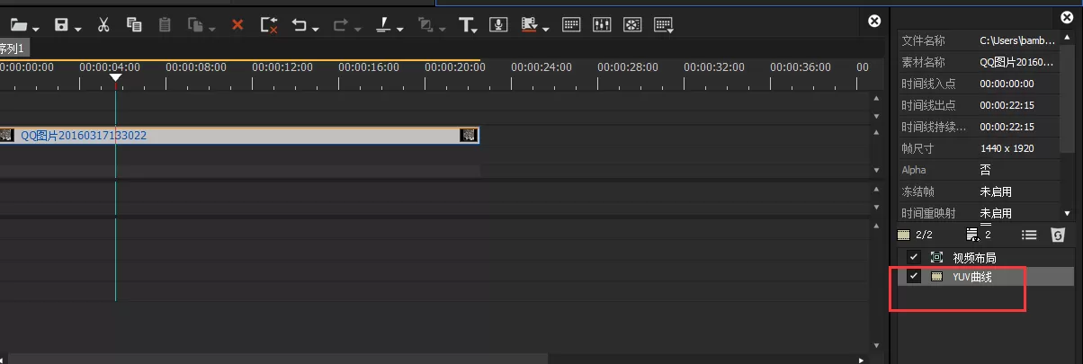This screenshot has height=364, width=1083.
Task: Disable the YUV曲线 filter checkbox
Action: (914, 277)
